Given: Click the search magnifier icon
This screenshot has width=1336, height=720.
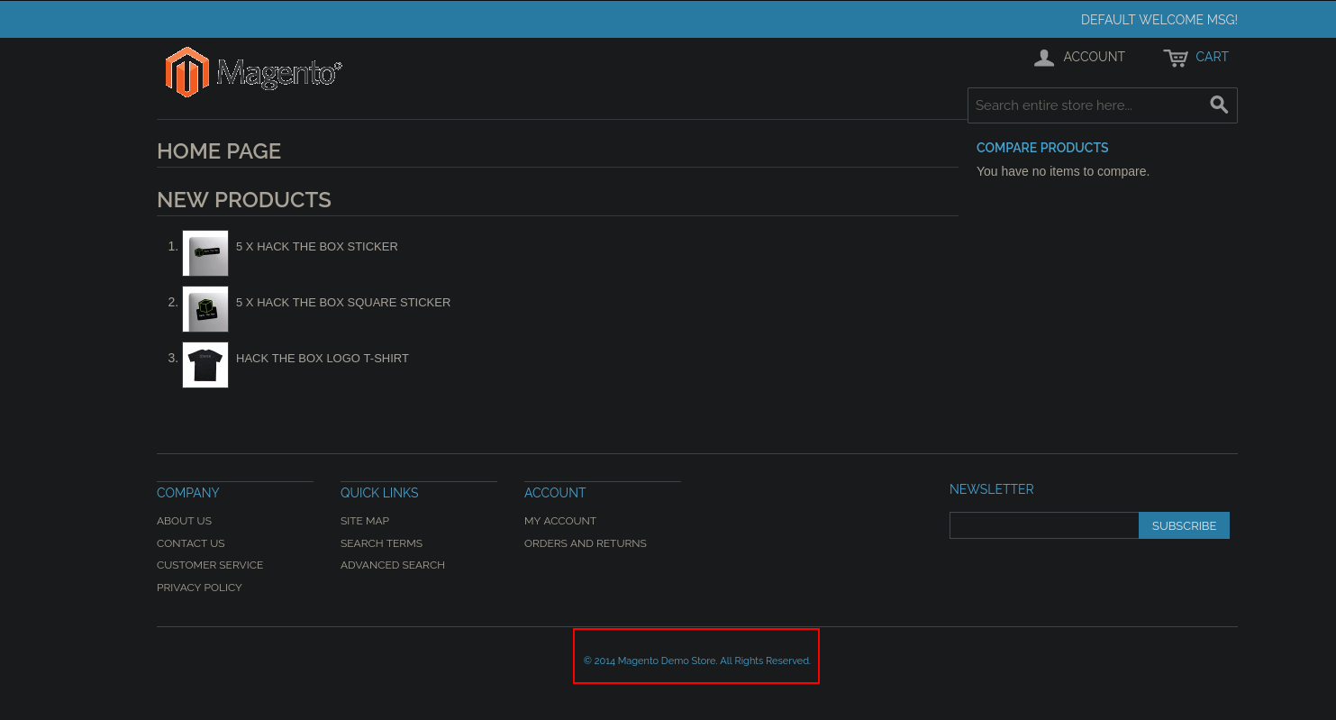Looking at the screenshot, I should click(1219, 105).
